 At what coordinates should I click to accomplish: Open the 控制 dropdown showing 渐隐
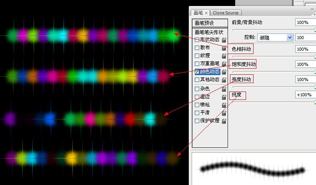pyautogui.click(x=275, y=38)
